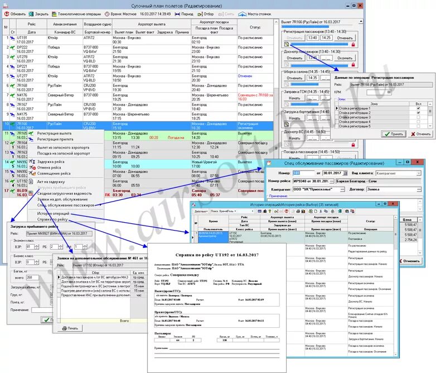Click first table icon in История операций toolbar
The image size is (436, 373).
point(259,212)
